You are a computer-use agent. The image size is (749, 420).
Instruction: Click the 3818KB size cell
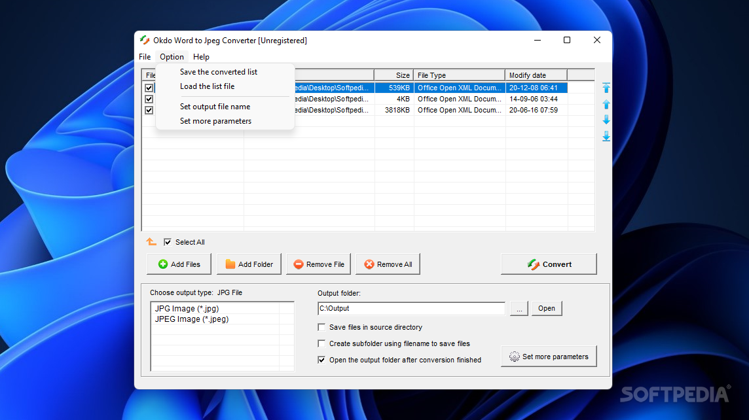click(x=394, y=110)
